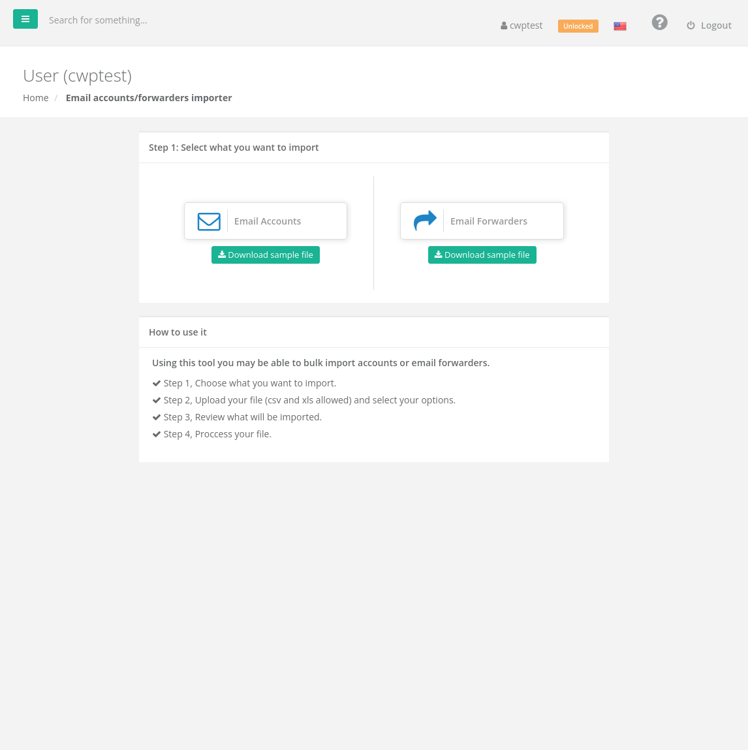Click the 'User (cwptest)' page title
The height and width of the screenshot is (750, 748).
pyautogui.click(x=78, y=76)
